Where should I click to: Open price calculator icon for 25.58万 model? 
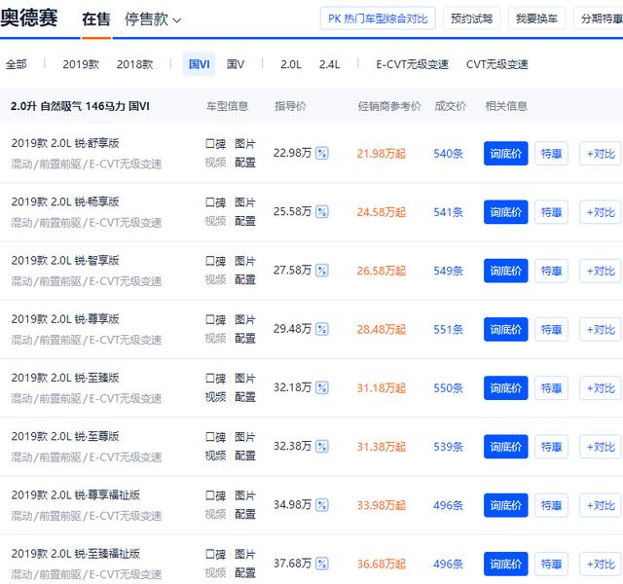[322, 212]
